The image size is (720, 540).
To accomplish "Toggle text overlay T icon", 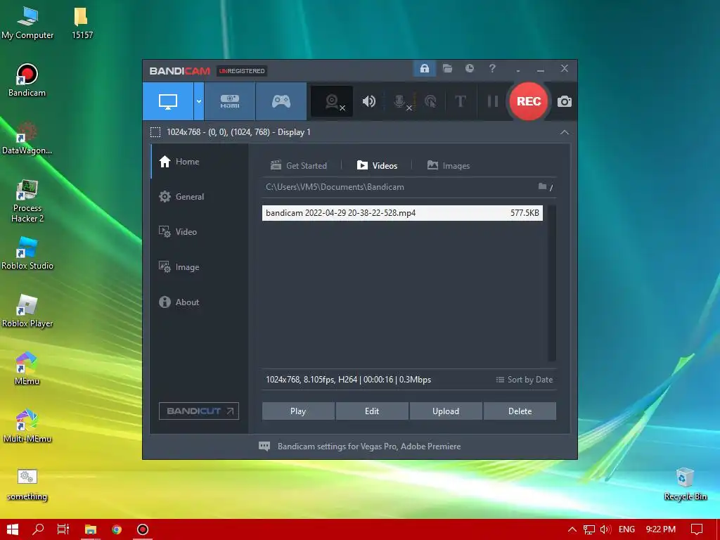I will pos(460,101).
